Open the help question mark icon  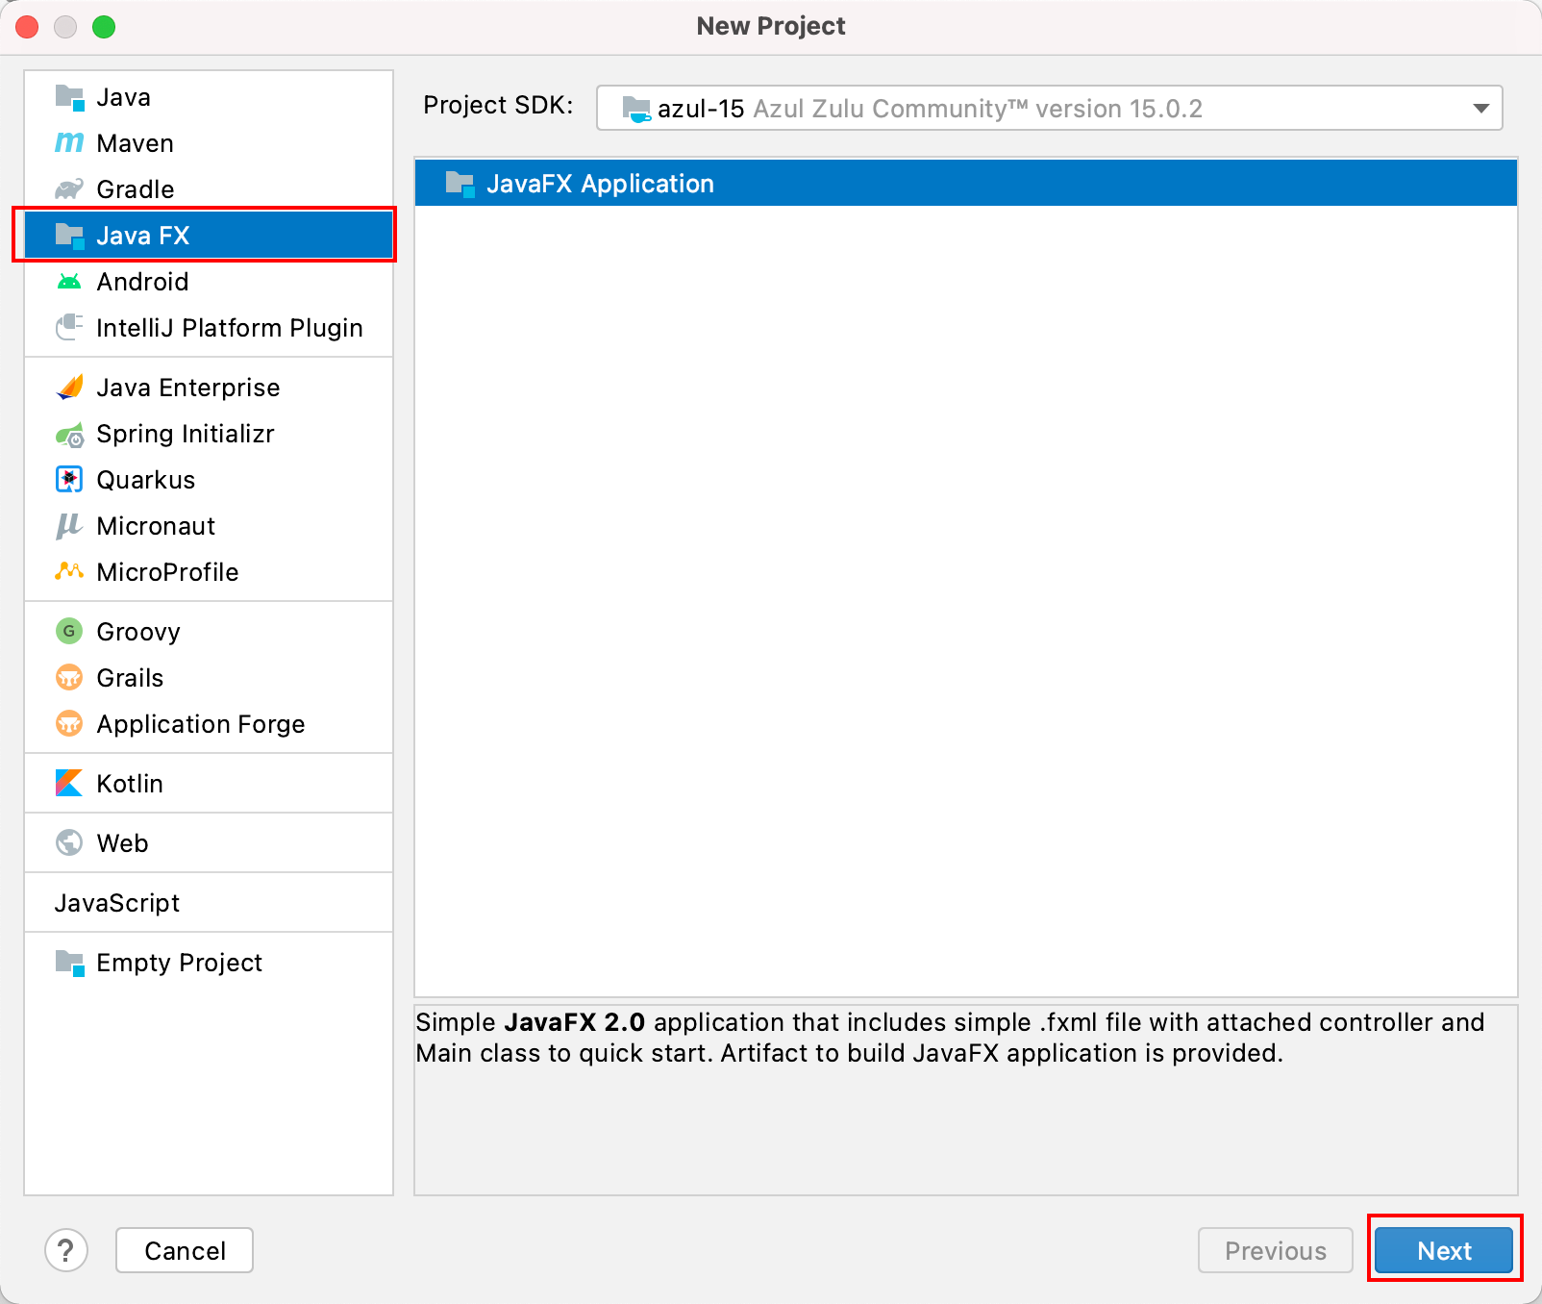pos(66,1250)
